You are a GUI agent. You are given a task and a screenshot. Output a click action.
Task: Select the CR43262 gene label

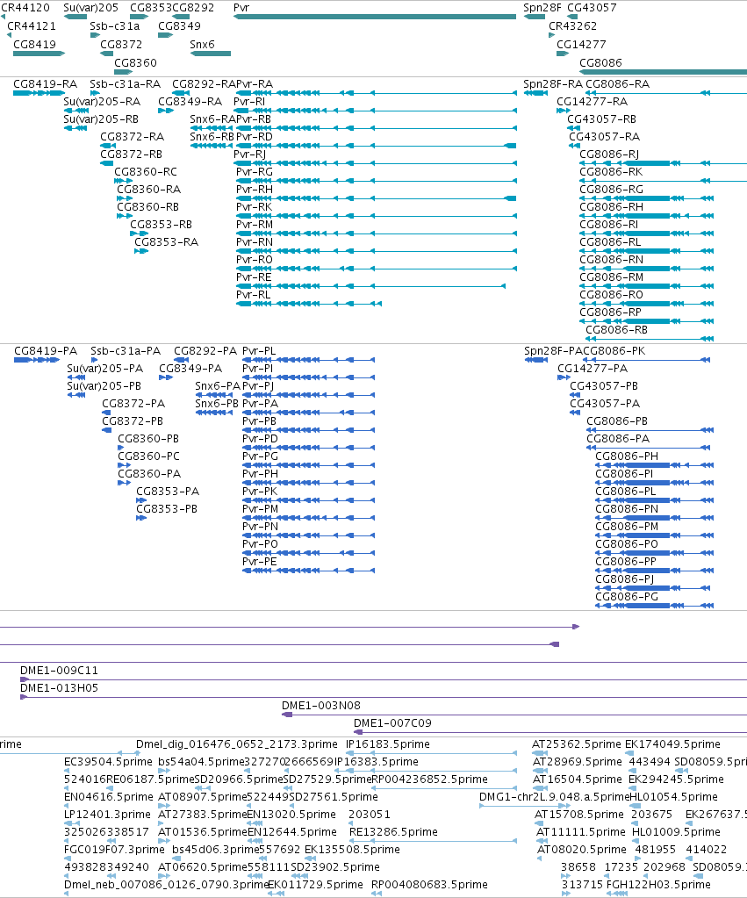coord(572,26)
